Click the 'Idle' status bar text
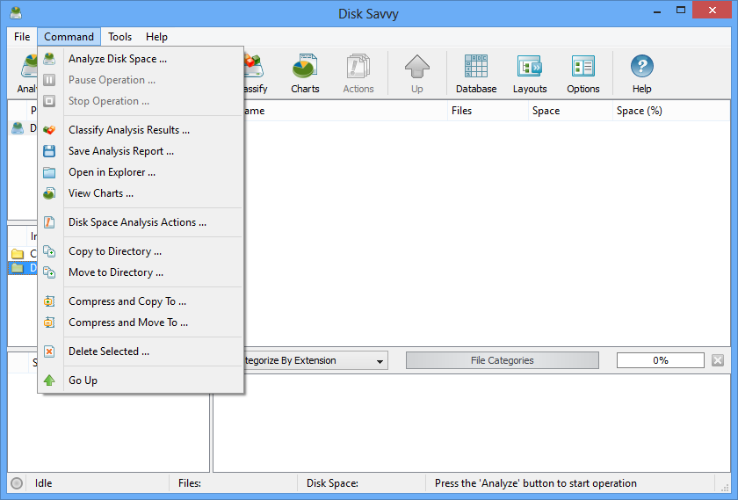This screenshot has width=738, height=500. coord(43,483)
